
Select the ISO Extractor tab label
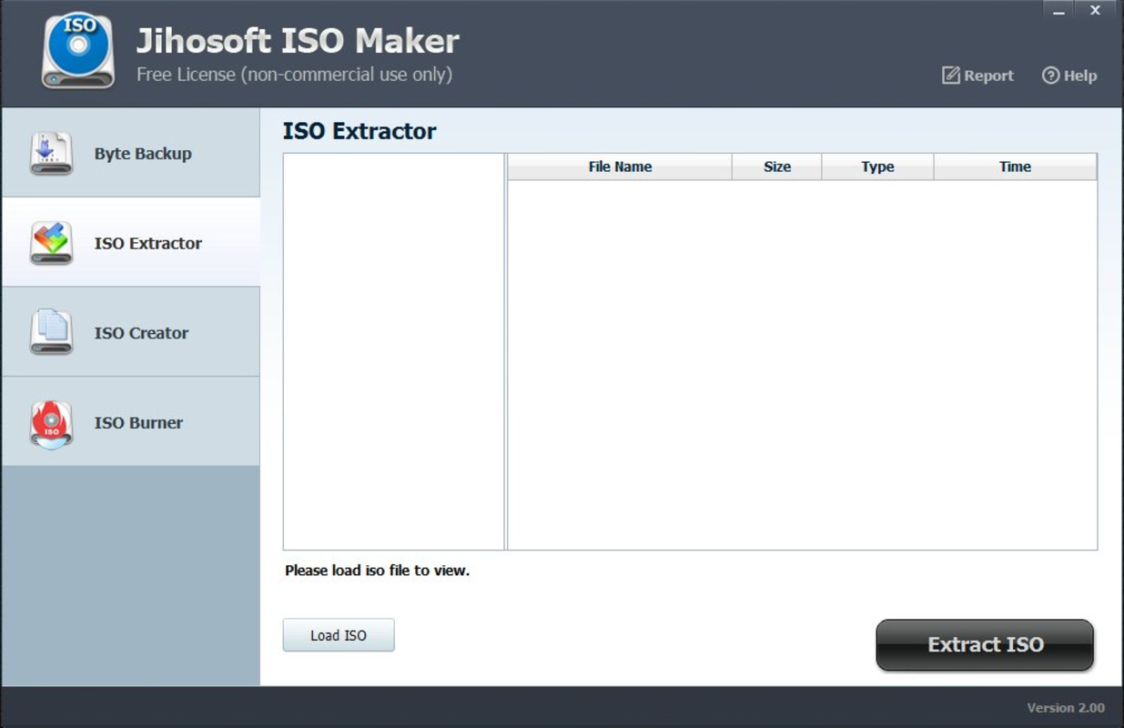click(x=148, y=243)
